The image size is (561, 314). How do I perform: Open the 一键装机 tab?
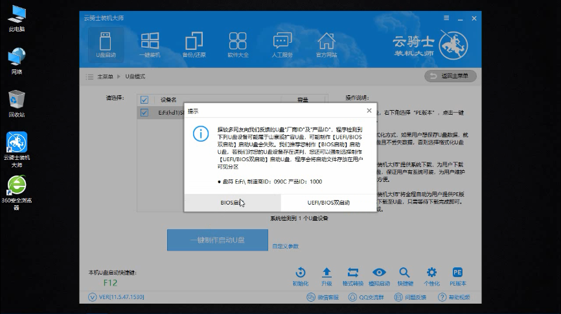click(150, 45)
